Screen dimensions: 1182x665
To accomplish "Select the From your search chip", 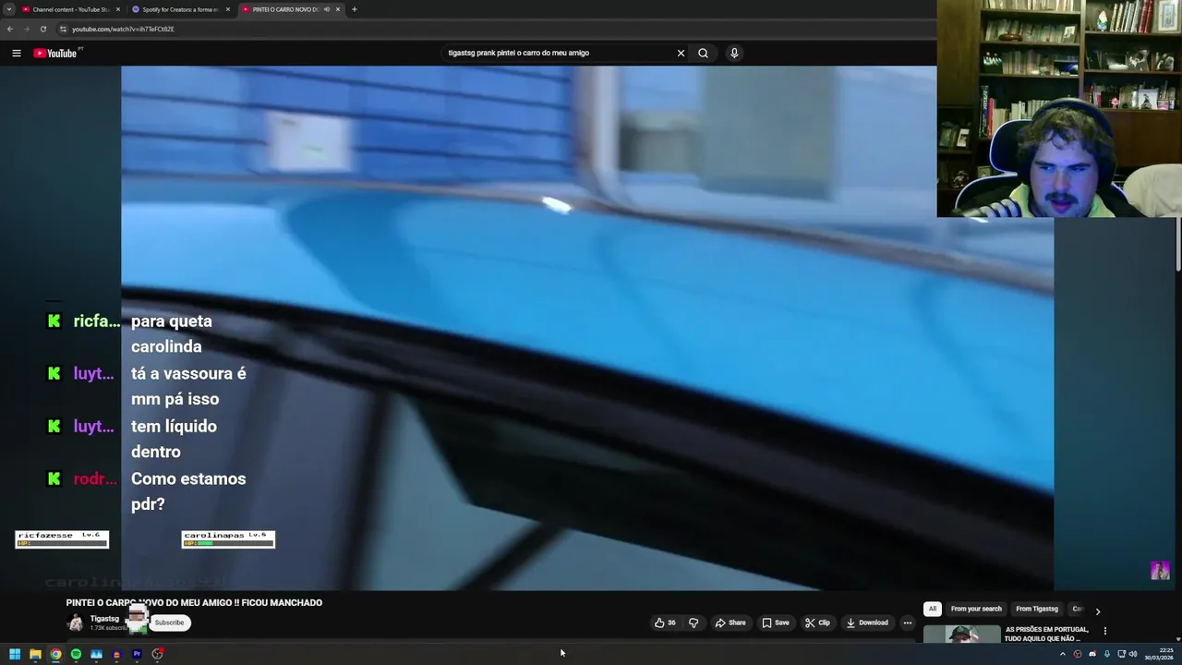I will coord(976,609).
